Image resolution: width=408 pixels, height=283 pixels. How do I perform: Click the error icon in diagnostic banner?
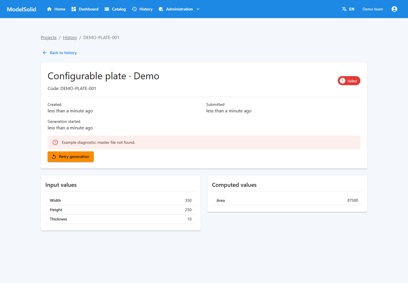[55, 142]
